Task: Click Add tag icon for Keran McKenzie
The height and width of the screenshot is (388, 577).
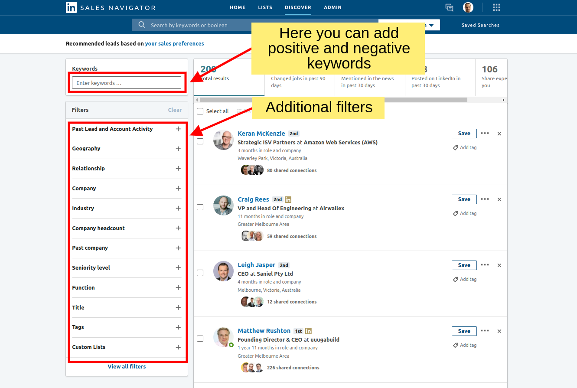Action: coord(456,148)
